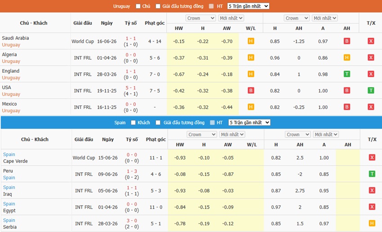Screen dimensions: 382x232
Task: Click corner count 11 - 0 in Egypt row
Action: tap(156, 207)
